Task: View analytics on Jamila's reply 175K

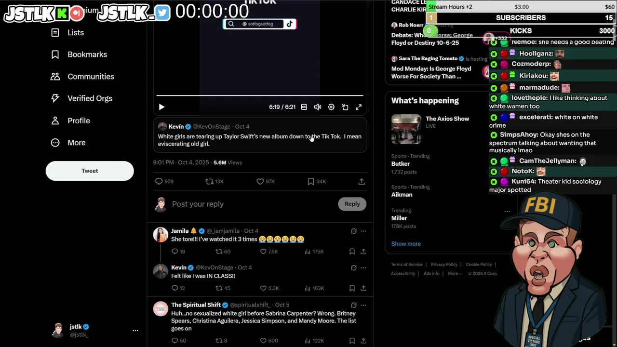Action: (315, 252)
